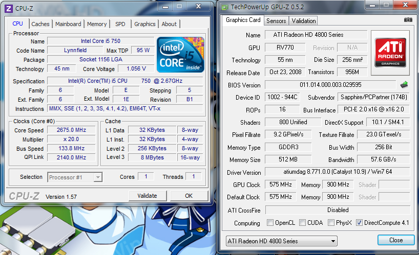Screen dimensions: 419x255
Task: Click the BIOS save chip icon
Action: tap(405, 85)
